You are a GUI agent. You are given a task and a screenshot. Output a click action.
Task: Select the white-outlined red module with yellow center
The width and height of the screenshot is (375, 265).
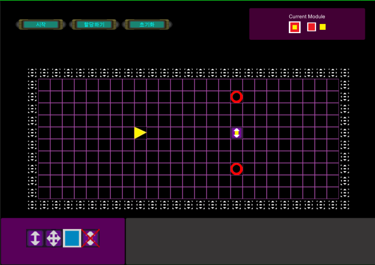coord(295,27)
